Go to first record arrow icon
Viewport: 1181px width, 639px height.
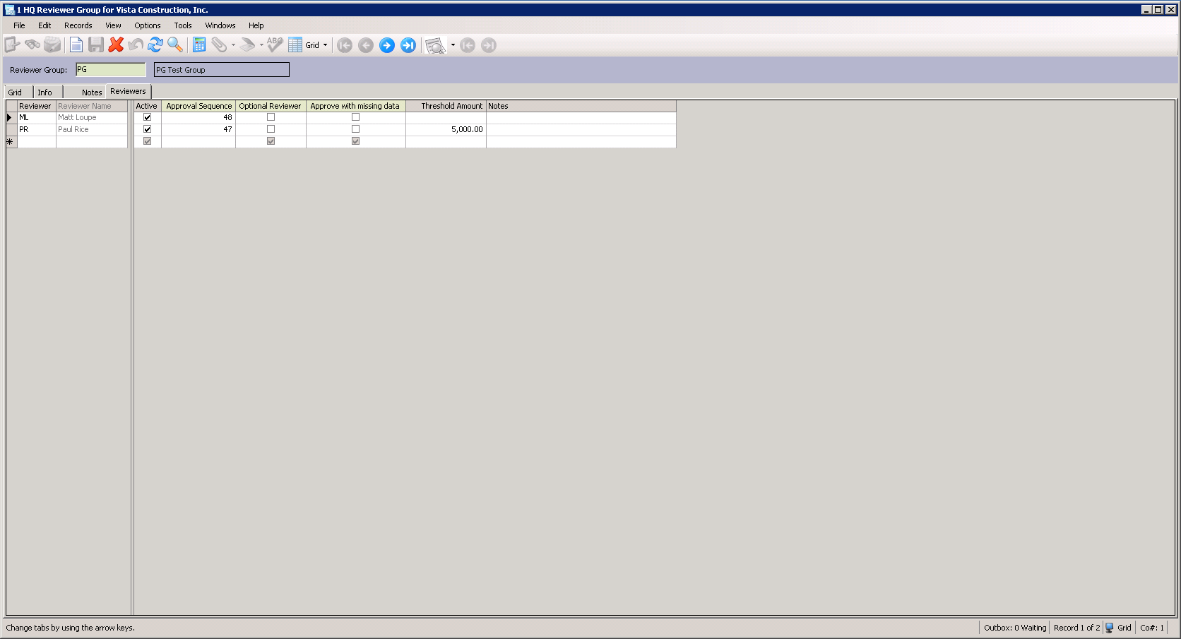[x=345, y=45]
